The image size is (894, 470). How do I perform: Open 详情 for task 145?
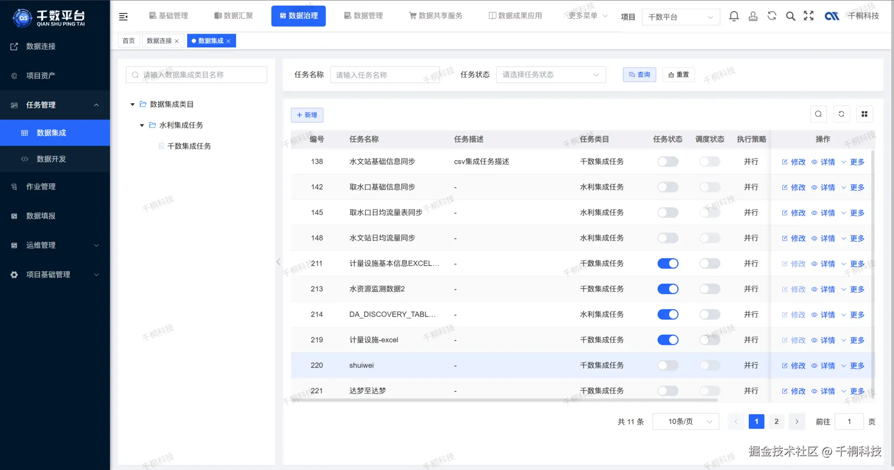click(x=827, y=213)
